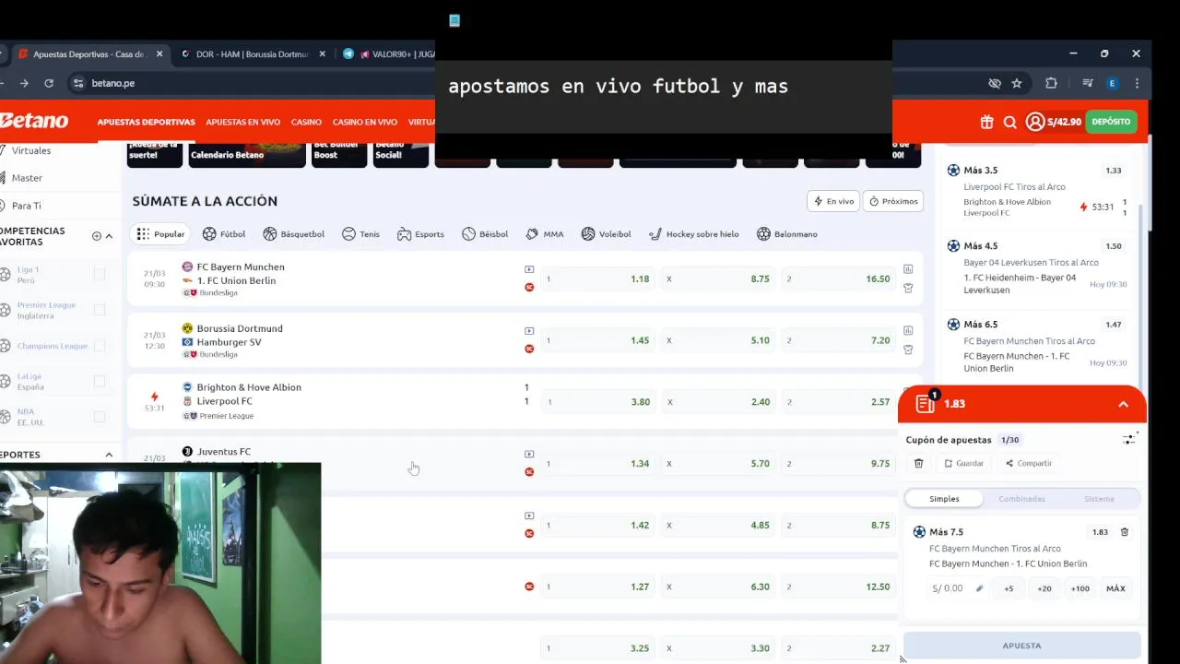Check the LaLiga España favorite box

click(x=100, y=381)
